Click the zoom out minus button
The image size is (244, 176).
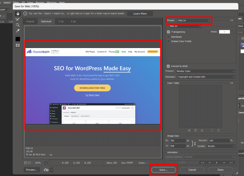coord(26,163)
